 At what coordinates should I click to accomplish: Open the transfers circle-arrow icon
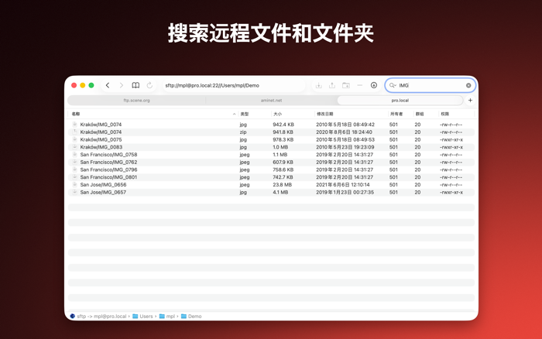[374, 85]
